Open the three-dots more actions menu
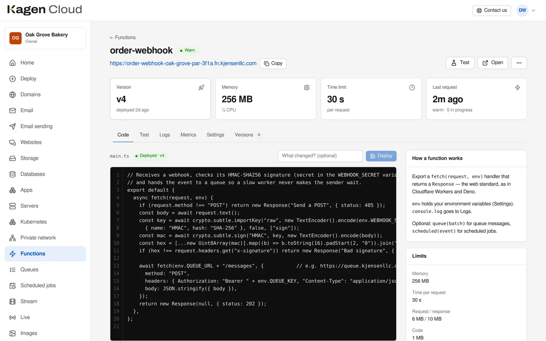The width and height of the screenshot is (546, 341). coord(519,63)
